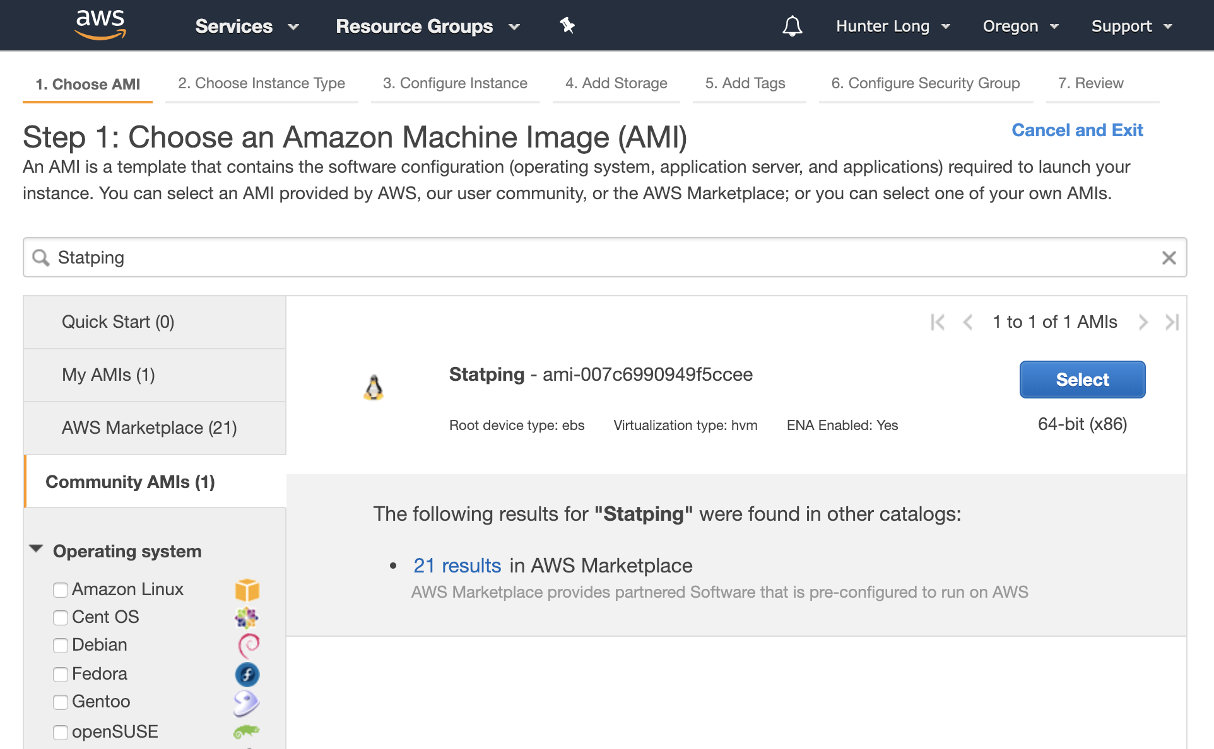Click the 'ENA Enabled: Yes' text

842,426
